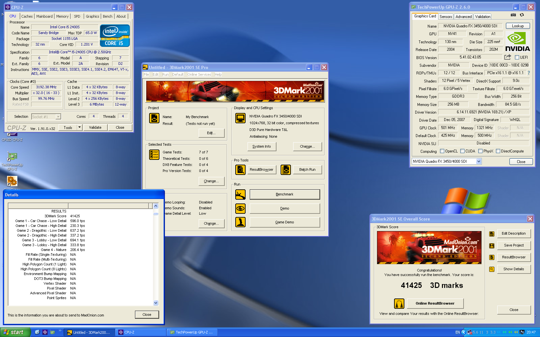Open the CPUID CPU-Z desktop shortcut
The height and width of the screenshot is (337, 540).
12,137
